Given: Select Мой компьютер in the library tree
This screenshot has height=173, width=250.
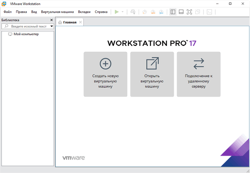Looking at the screenshot, I should (26, 34).
